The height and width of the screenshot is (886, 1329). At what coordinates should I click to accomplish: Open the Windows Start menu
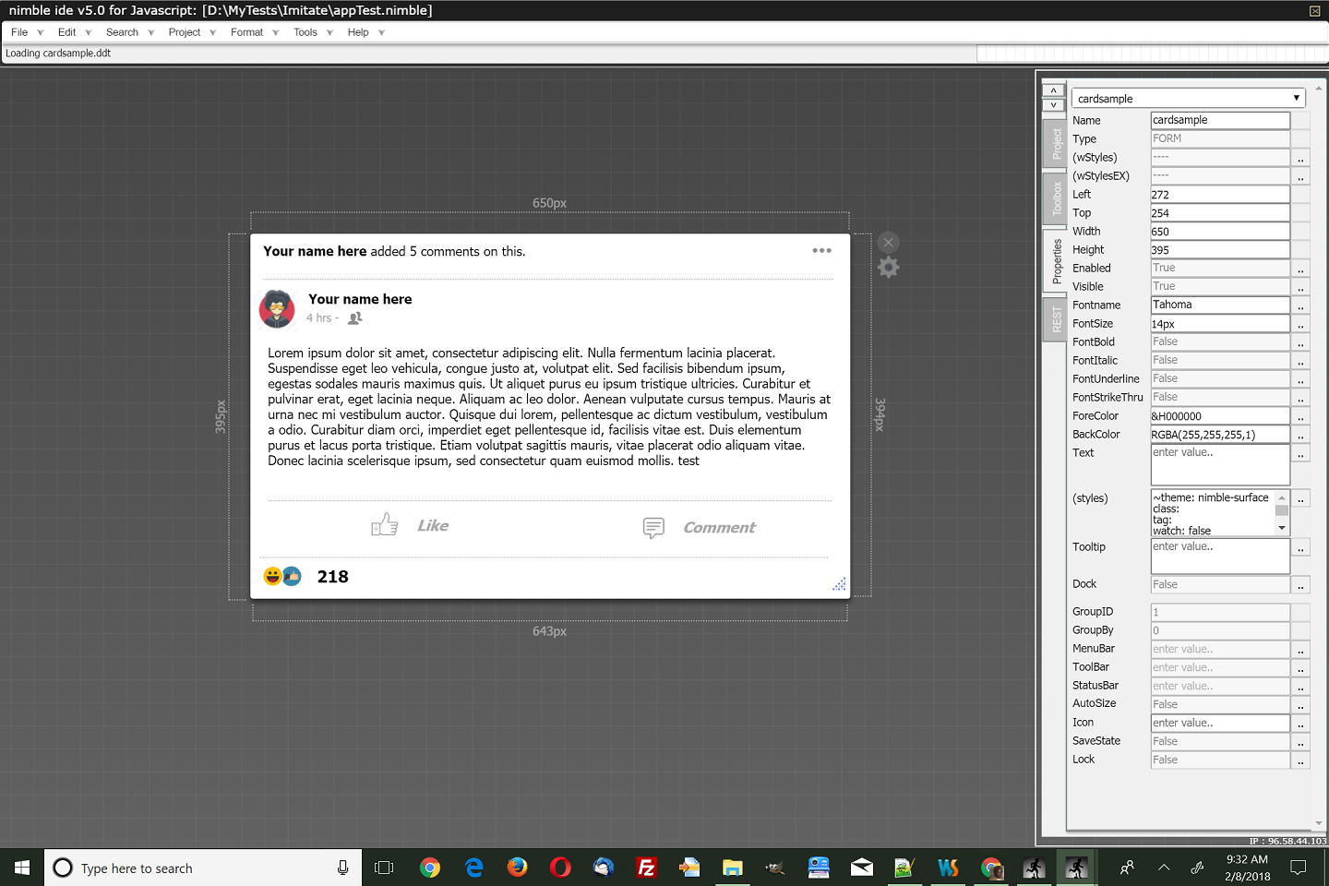(x=22, y=868)
